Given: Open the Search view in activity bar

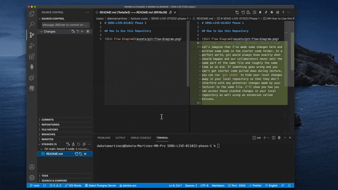Looking at the screenshot, I should 32,25.
